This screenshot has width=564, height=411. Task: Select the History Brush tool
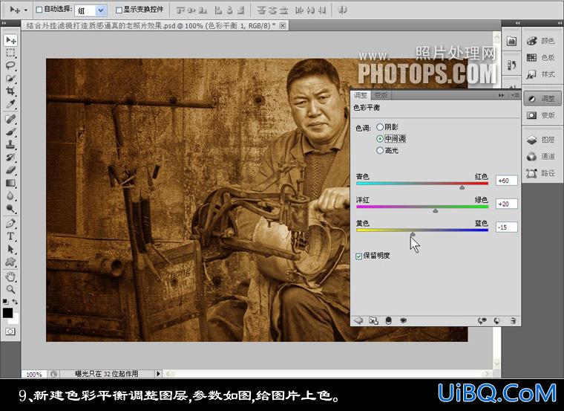(10, 158)
